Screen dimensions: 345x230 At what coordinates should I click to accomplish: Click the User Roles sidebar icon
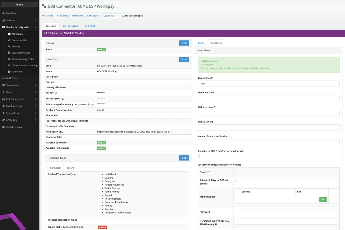pos(9,72)
